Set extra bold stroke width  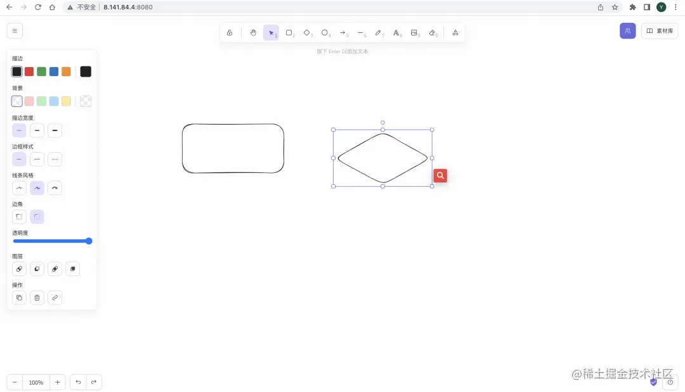coord(55,130)
